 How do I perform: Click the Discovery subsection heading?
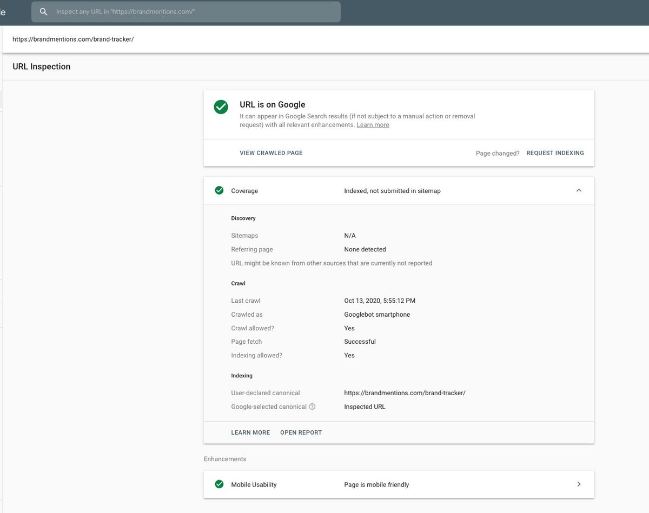coord(243,218)
